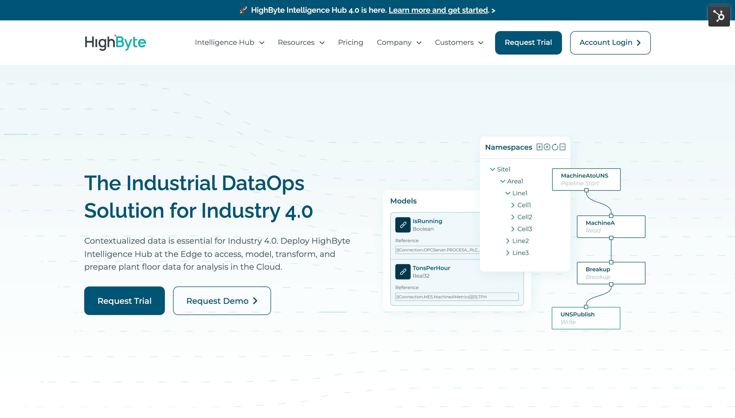
Task: Click the TonsPerHour reference field
Action: pyautogui.click(x=457, y=297)
